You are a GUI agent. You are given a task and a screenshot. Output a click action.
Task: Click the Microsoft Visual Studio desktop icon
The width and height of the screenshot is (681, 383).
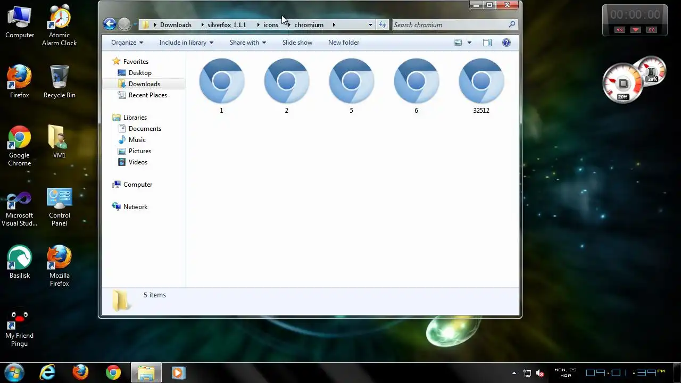click(x=20, y=207)
